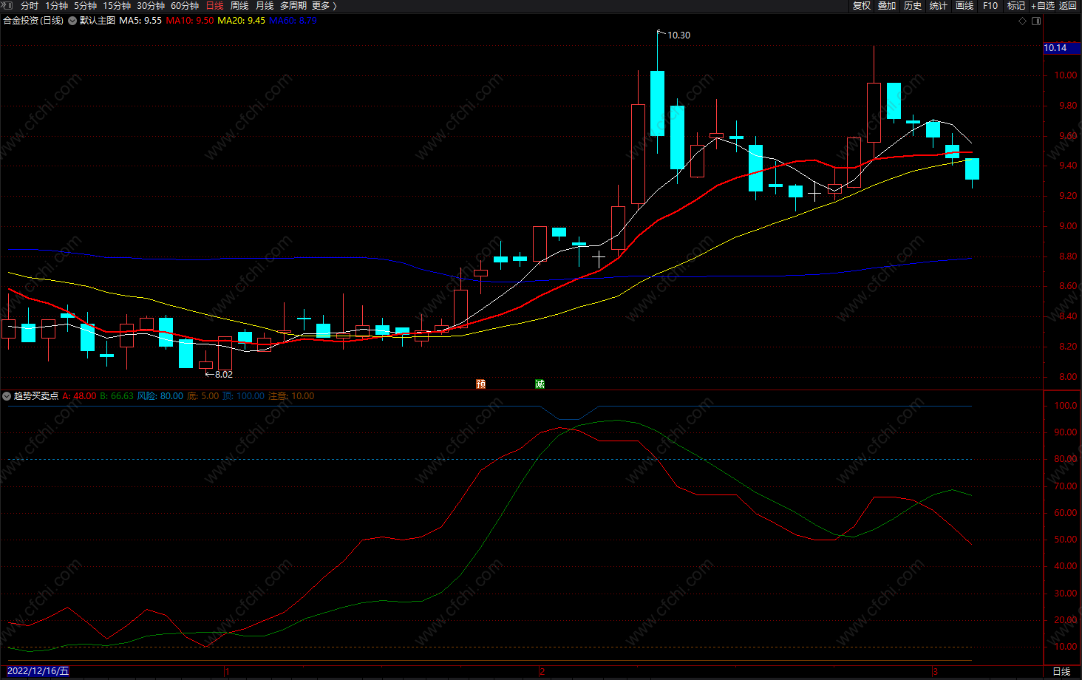
Task: Click the 9.00 price axis label
Action: [1068, 226]
